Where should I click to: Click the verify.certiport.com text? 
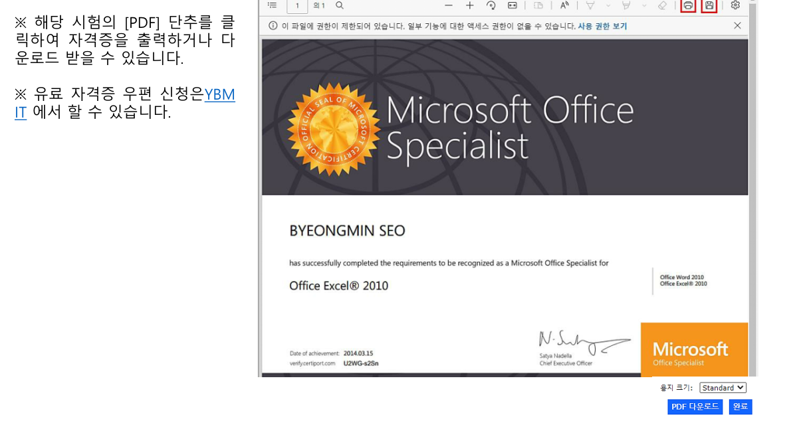[x=312, y=363]
